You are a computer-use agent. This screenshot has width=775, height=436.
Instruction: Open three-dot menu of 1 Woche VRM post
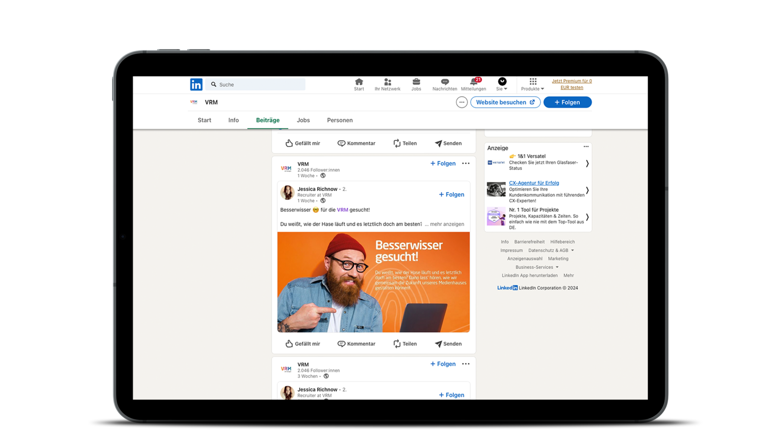[x=465, y=163]
